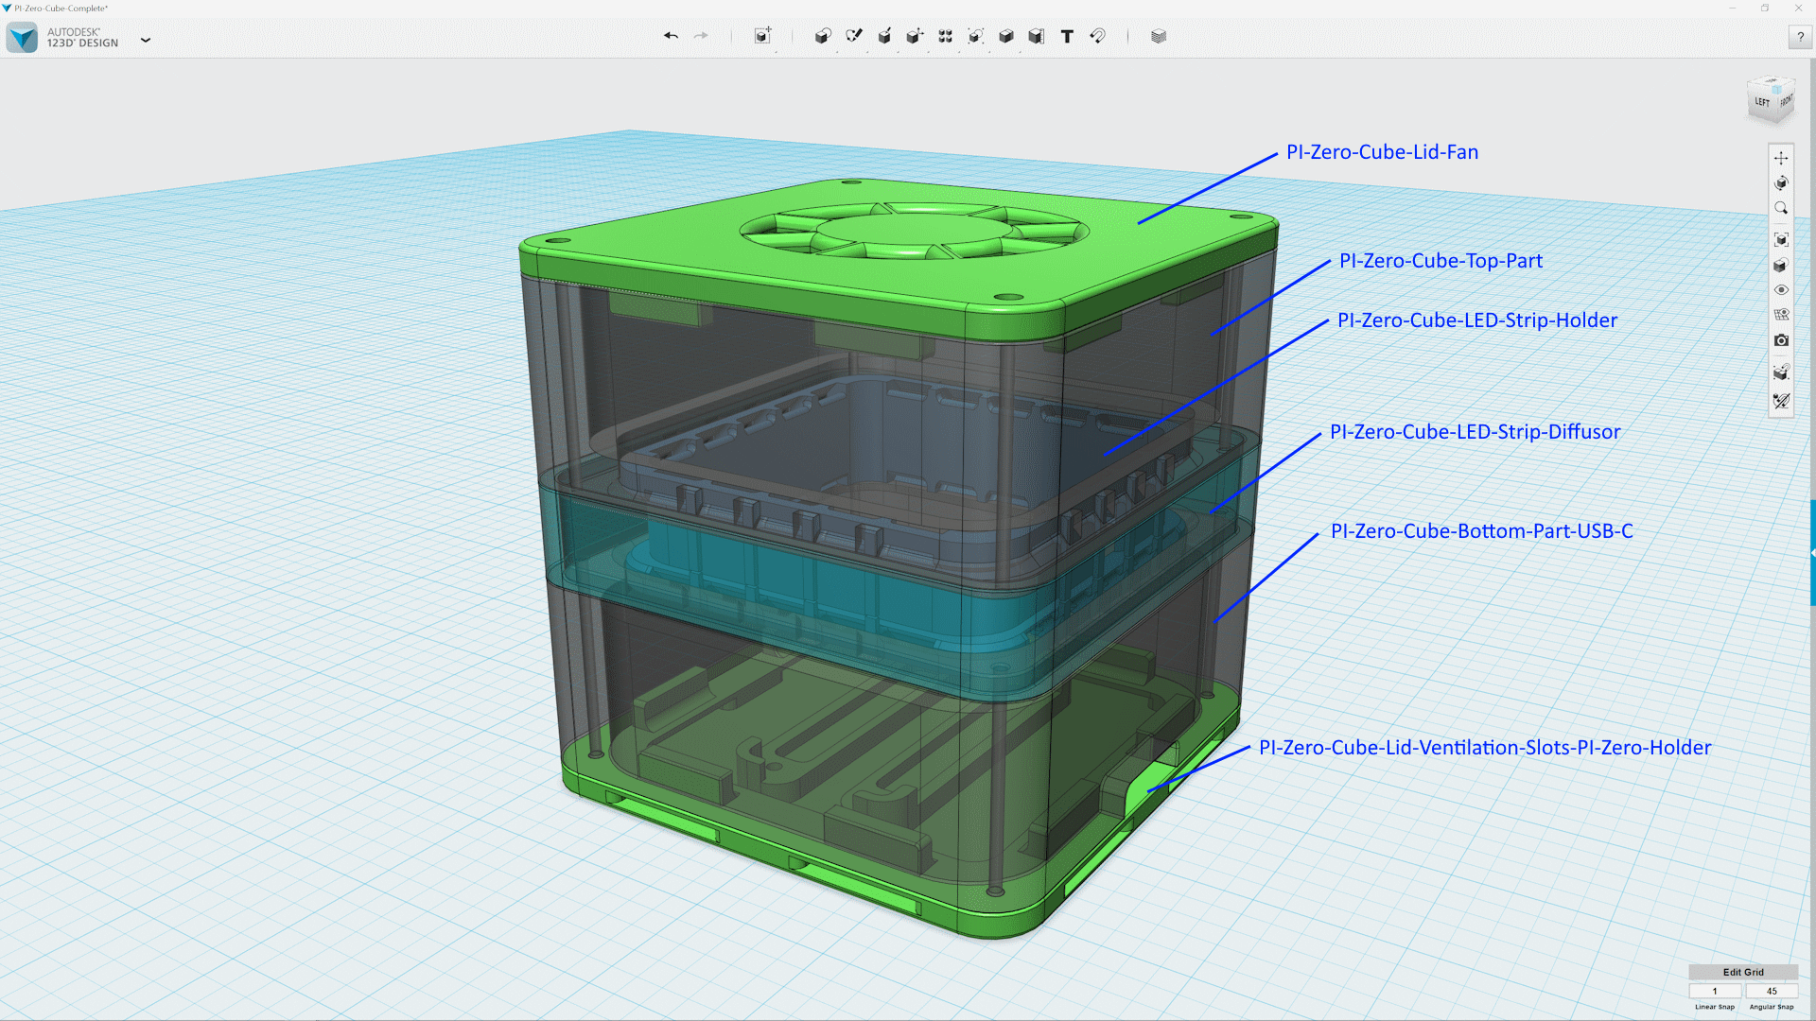1816x1021 pixels.
Task: Toggle sketch visibility icon
Action: [1781, 402]
